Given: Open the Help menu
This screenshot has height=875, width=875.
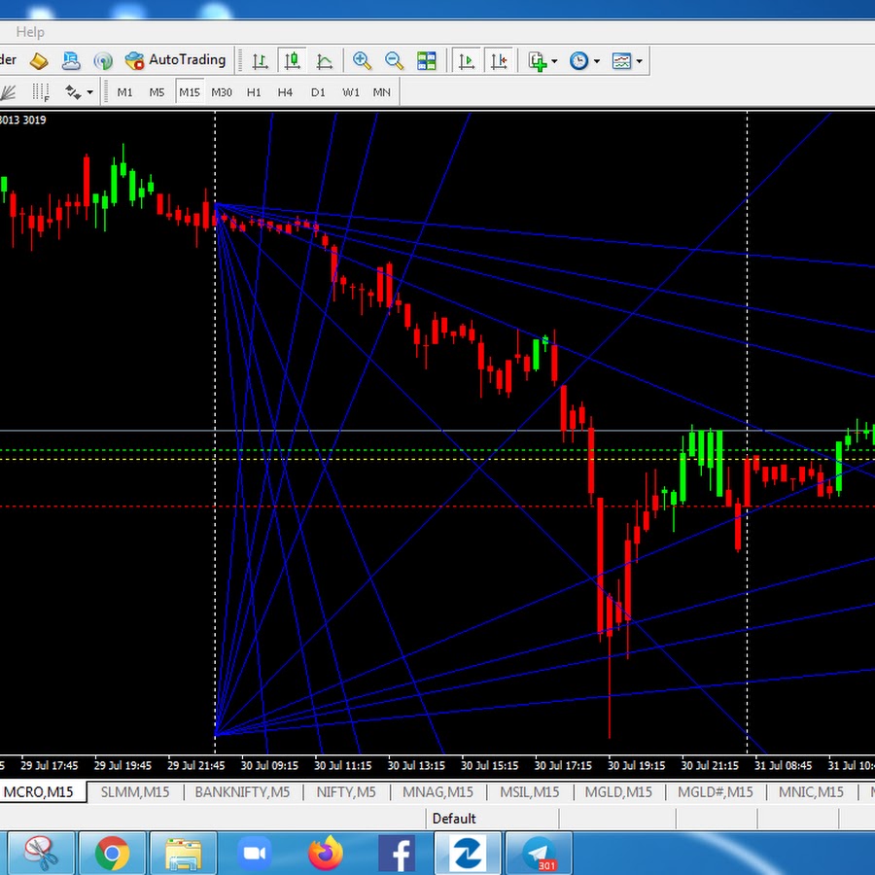Looking at the screenshot, I should (x=30, y=32).
